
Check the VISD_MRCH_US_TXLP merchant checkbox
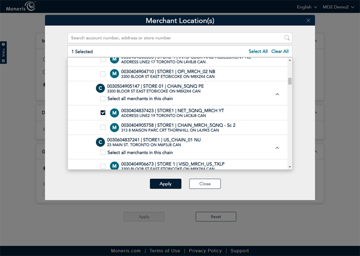click(x=103, y=166)
